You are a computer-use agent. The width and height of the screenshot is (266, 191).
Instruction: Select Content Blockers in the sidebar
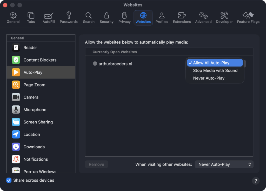click(40, 60)
